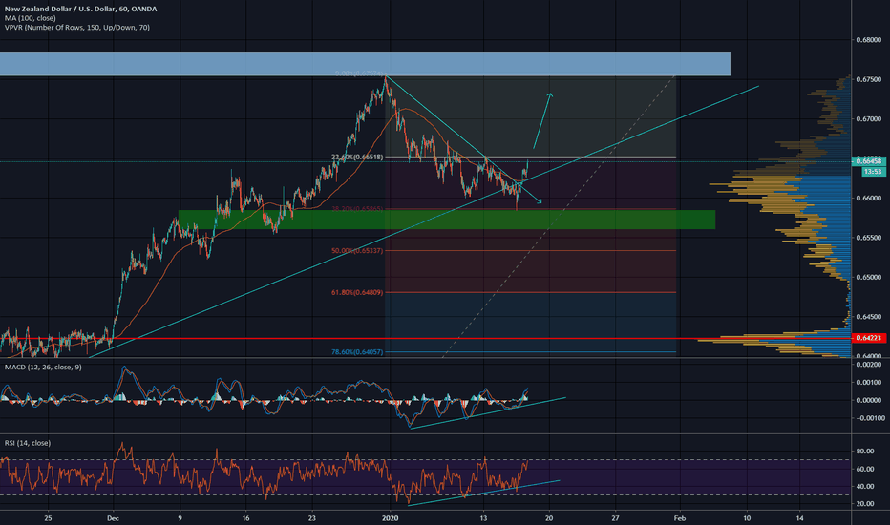Click the 13:53 countdown timer label

coord(873,171)
